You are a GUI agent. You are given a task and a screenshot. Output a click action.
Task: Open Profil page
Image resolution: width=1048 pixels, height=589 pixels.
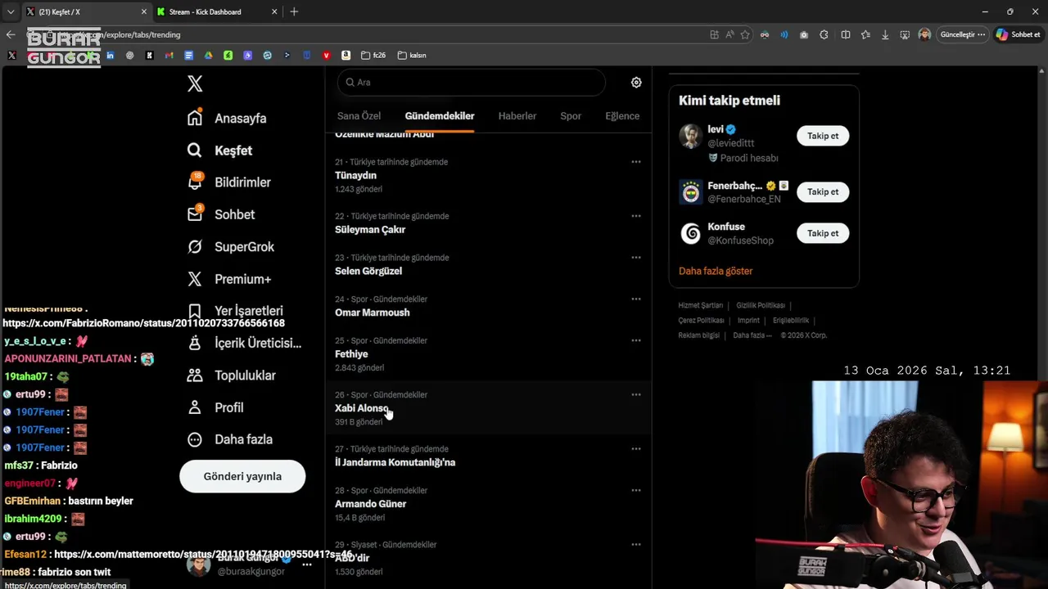215,407
